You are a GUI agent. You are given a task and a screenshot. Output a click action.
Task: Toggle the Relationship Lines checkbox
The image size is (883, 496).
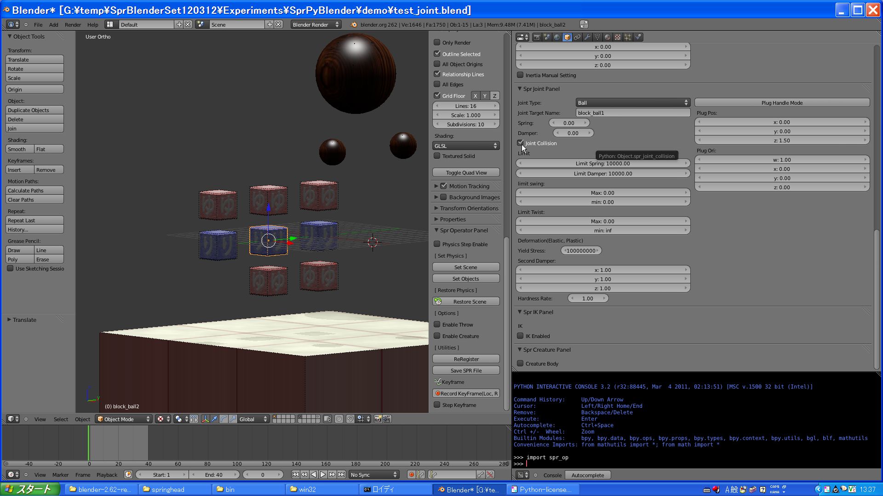point(437,74)
